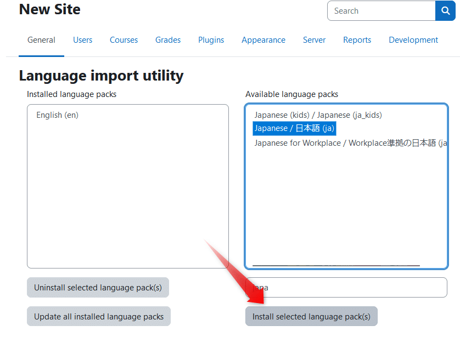Open the Server tab
This screenshot has width=460, height=337.
tap(314, 39)
